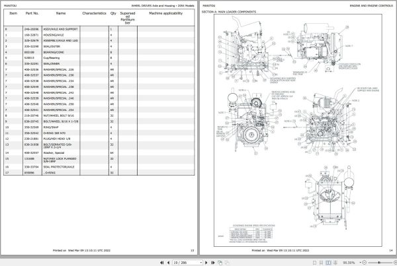Click the governed engine speed specifications table
The height and width of the screenshot is (266, 397).
(x=251, y=232)
